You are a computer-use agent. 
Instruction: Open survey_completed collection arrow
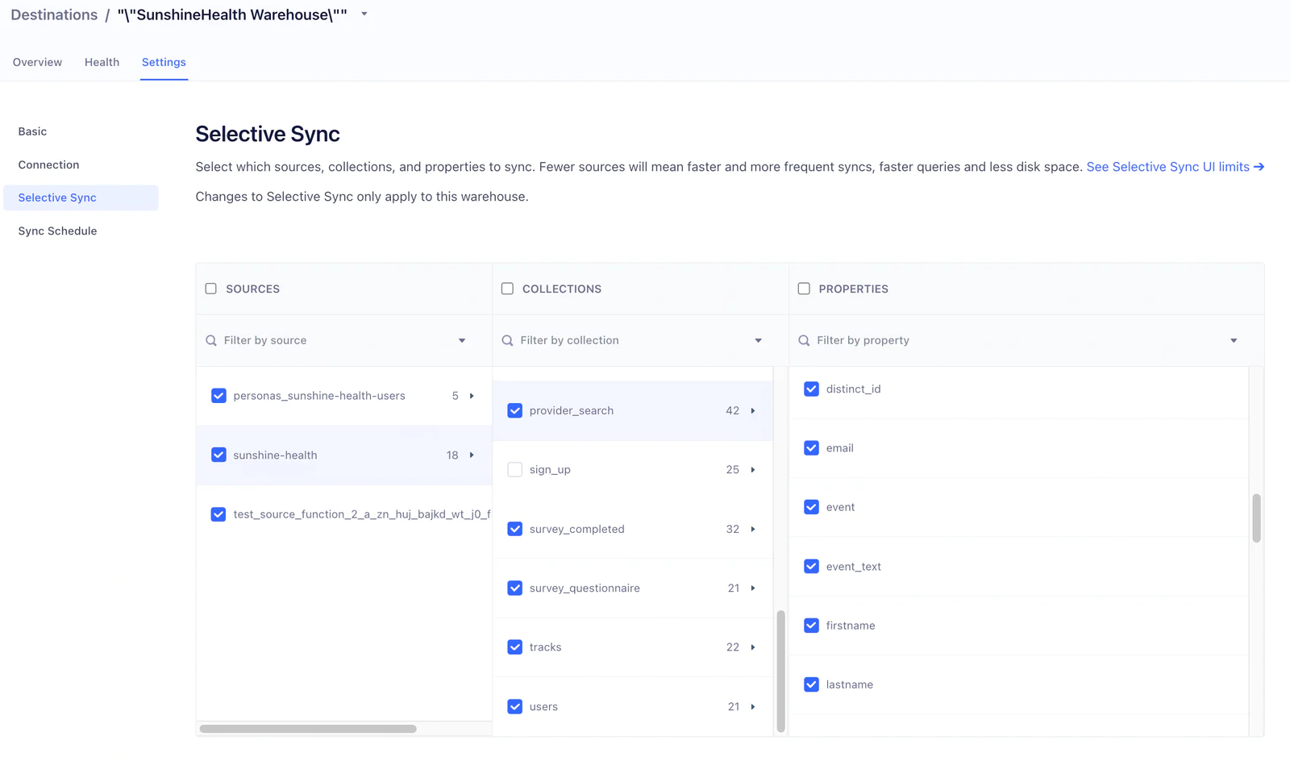(x=753, y=530)
